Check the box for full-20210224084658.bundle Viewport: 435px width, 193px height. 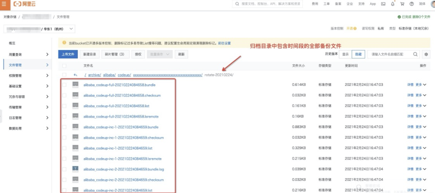point(64,85)
